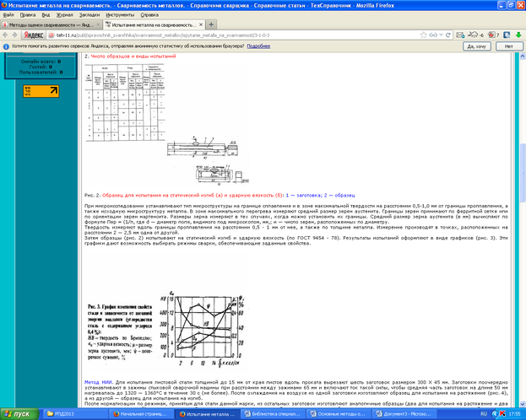Open the Закладки menu
The width and height of the screenshot is (526, 420).
[89, 14]
